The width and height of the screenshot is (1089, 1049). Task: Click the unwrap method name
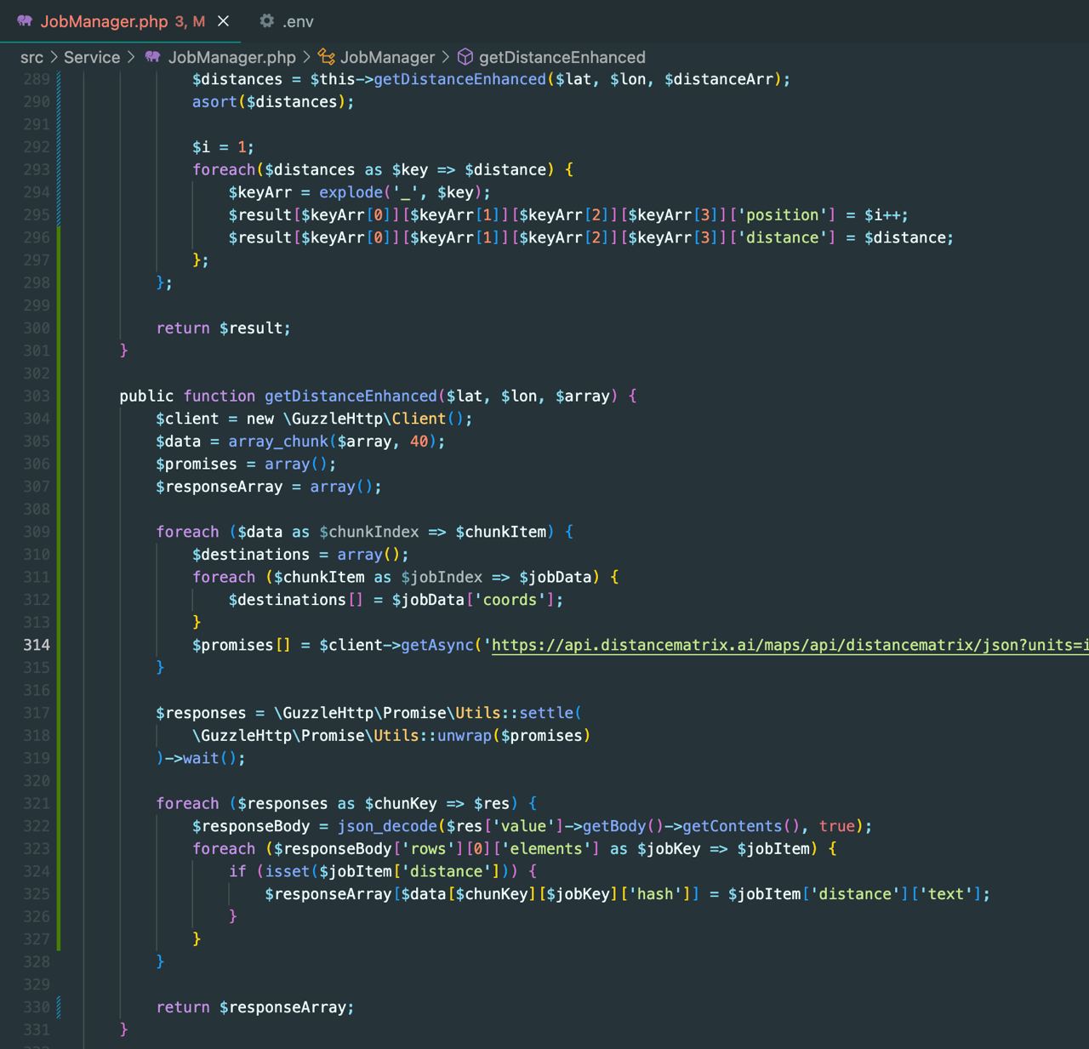coord(464,735)
